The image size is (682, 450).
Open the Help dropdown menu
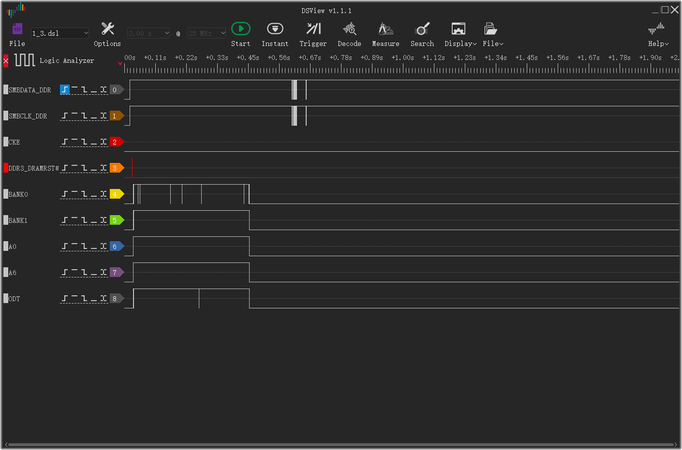tap(658, 43)
